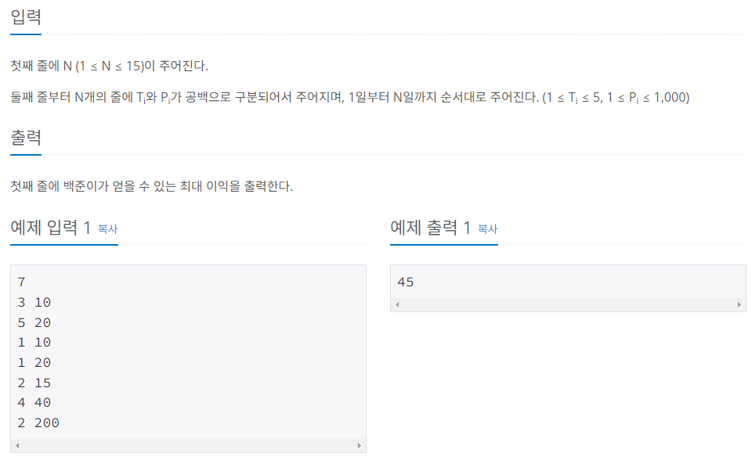
Task: Click inside the sample input code box
Action: (188, 352)
